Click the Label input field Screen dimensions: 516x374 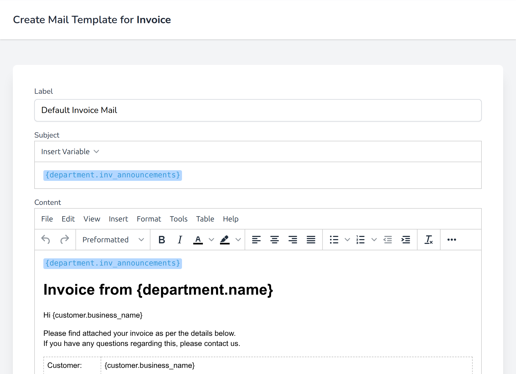(258, 110)
